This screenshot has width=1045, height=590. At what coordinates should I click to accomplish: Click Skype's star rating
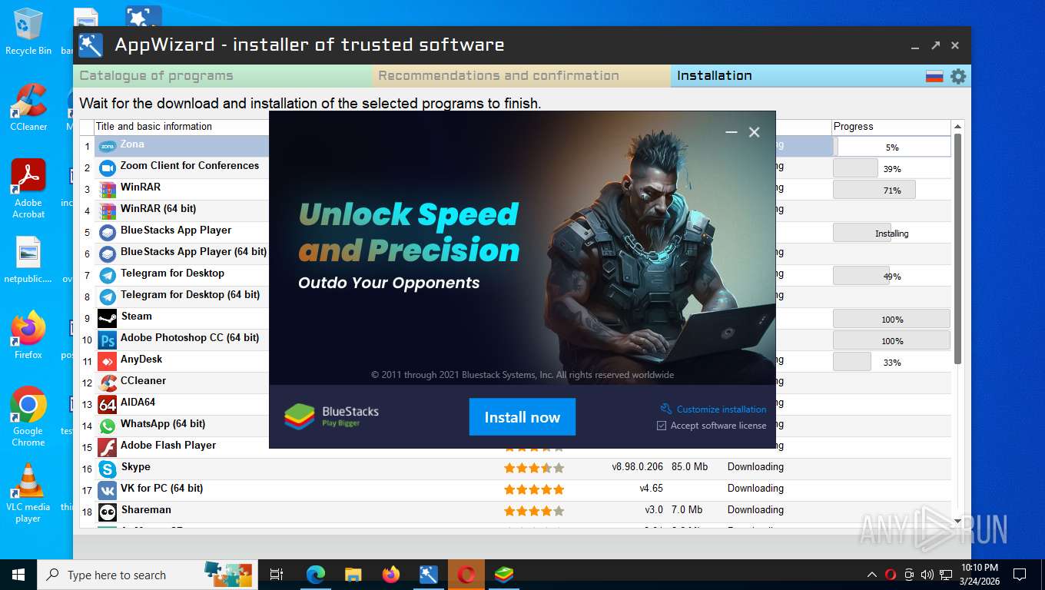(x=534, y=468)
